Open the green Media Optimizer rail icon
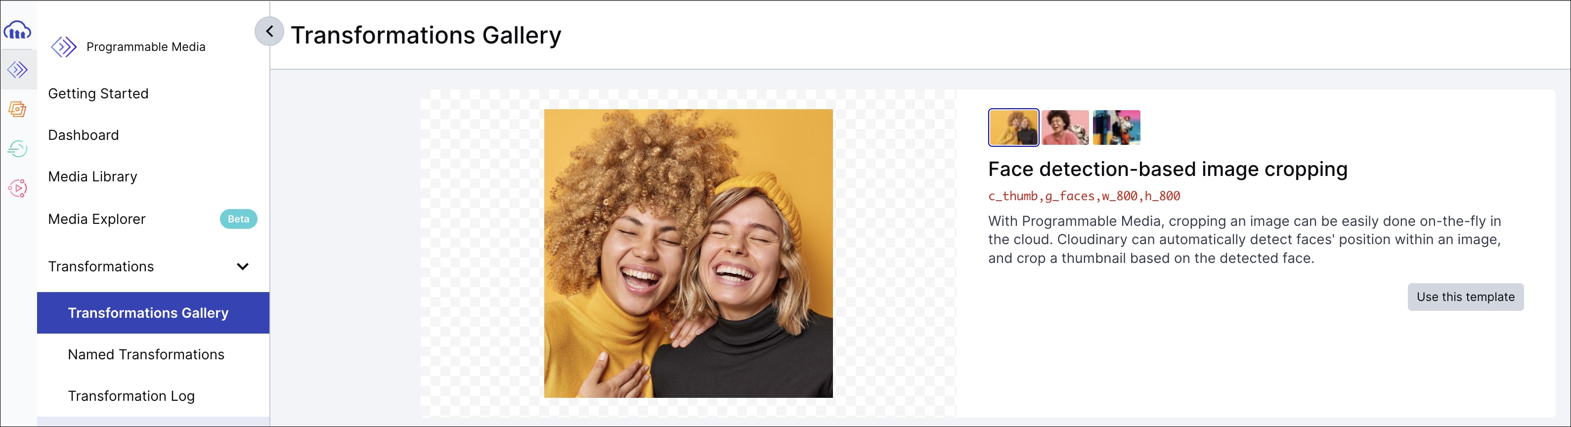 point(18,148)
